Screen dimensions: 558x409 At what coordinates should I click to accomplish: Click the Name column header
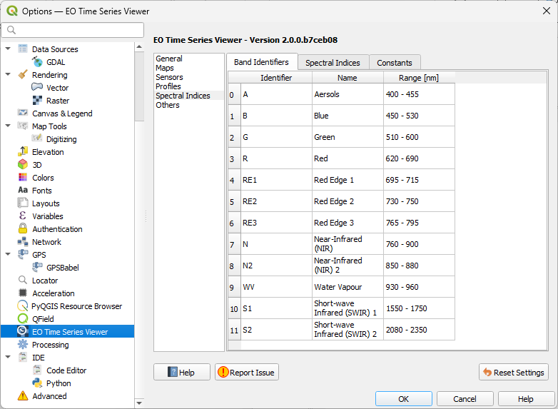348,78
